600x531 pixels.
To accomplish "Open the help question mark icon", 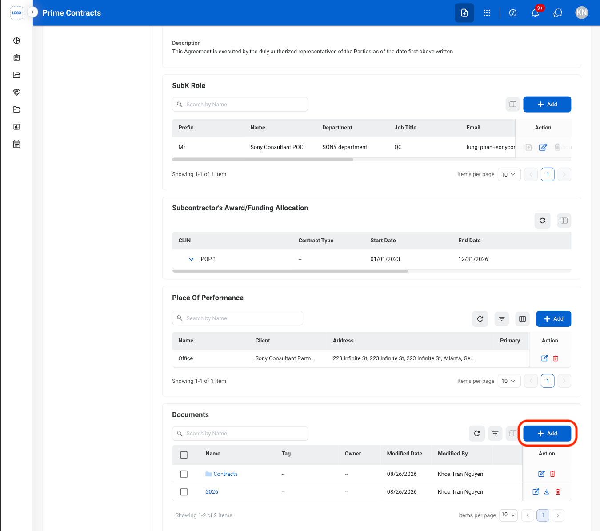I will pos(513,13).
